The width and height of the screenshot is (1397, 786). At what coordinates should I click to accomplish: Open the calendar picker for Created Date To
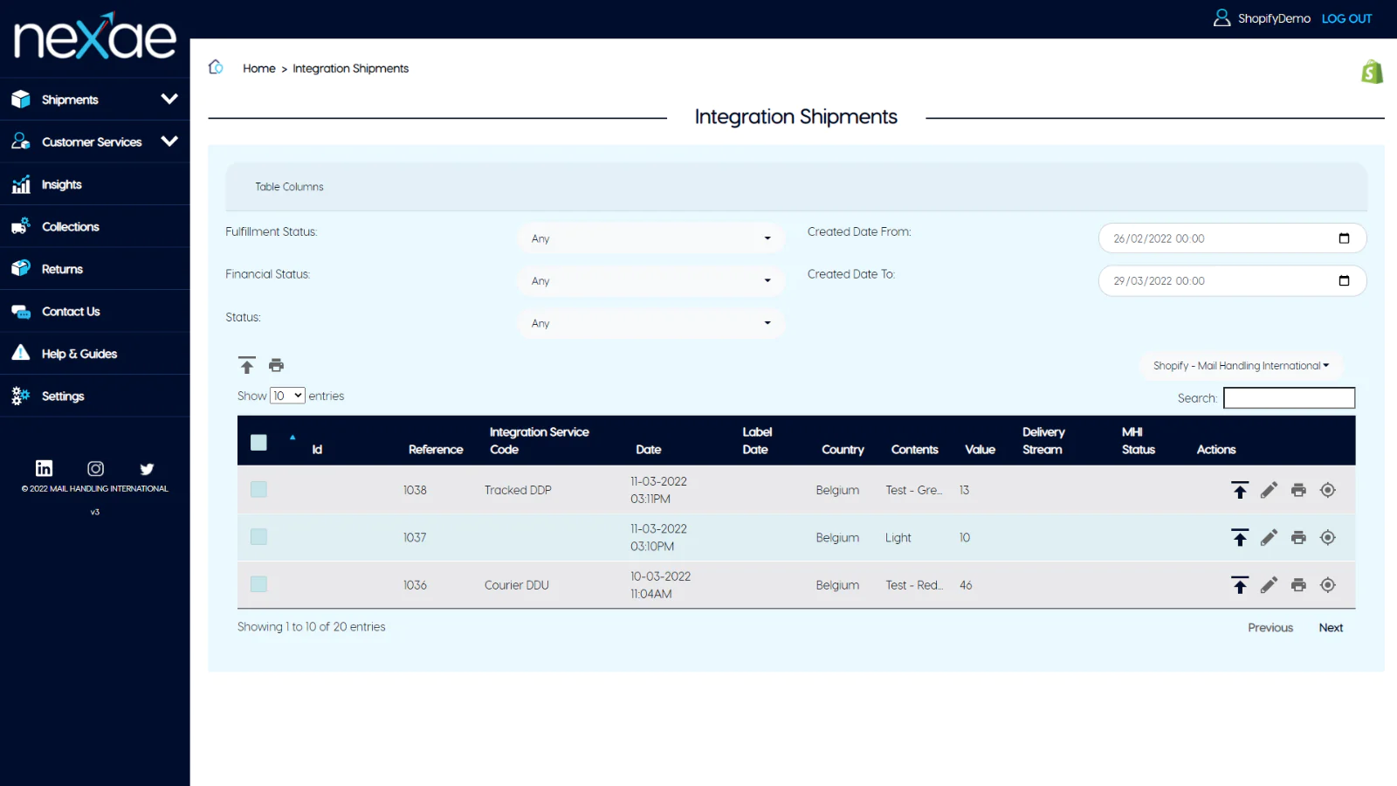click(x=1344, y=280)
